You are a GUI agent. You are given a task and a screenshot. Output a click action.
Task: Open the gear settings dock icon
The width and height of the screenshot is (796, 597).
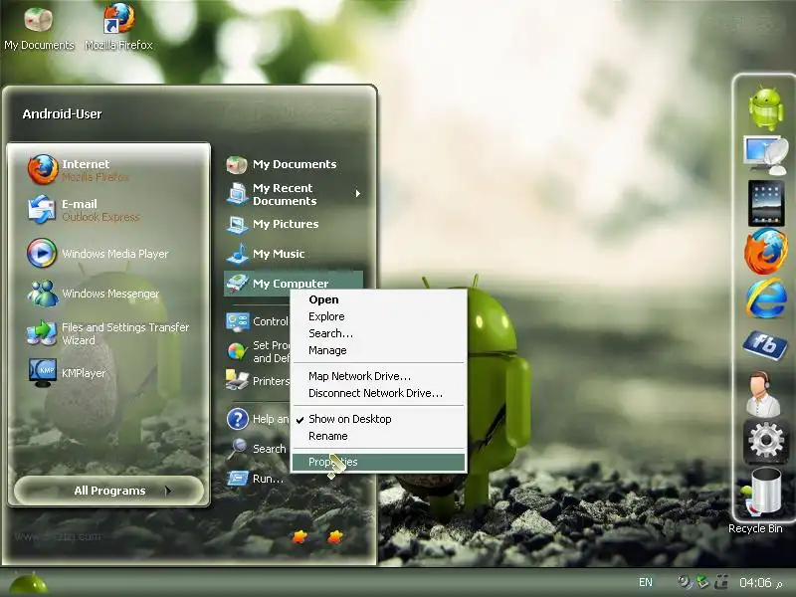click(x=766, y=442)
